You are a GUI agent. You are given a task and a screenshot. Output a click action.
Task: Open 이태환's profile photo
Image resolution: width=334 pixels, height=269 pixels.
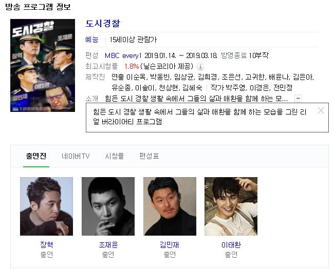pyautogui.click(x=231, y=206)
